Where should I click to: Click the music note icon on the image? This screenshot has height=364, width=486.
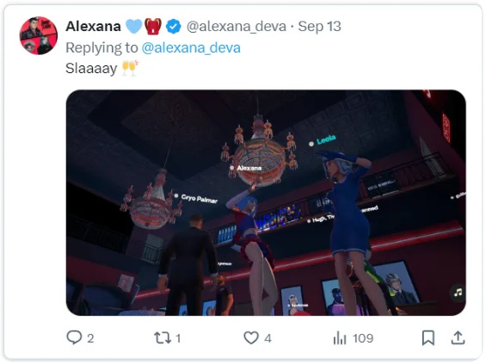(x=458, y=293)
